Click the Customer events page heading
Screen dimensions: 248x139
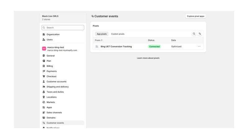point(106,16)
